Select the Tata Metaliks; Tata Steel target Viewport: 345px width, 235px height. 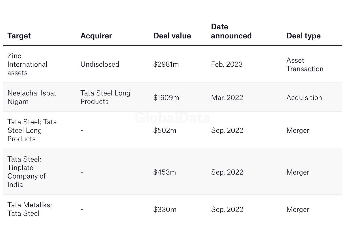click(x=30, y=209)
